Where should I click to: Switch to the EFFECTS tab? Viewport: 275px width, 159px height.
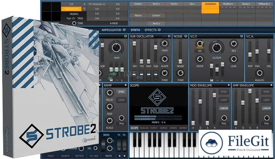(150, 30)
